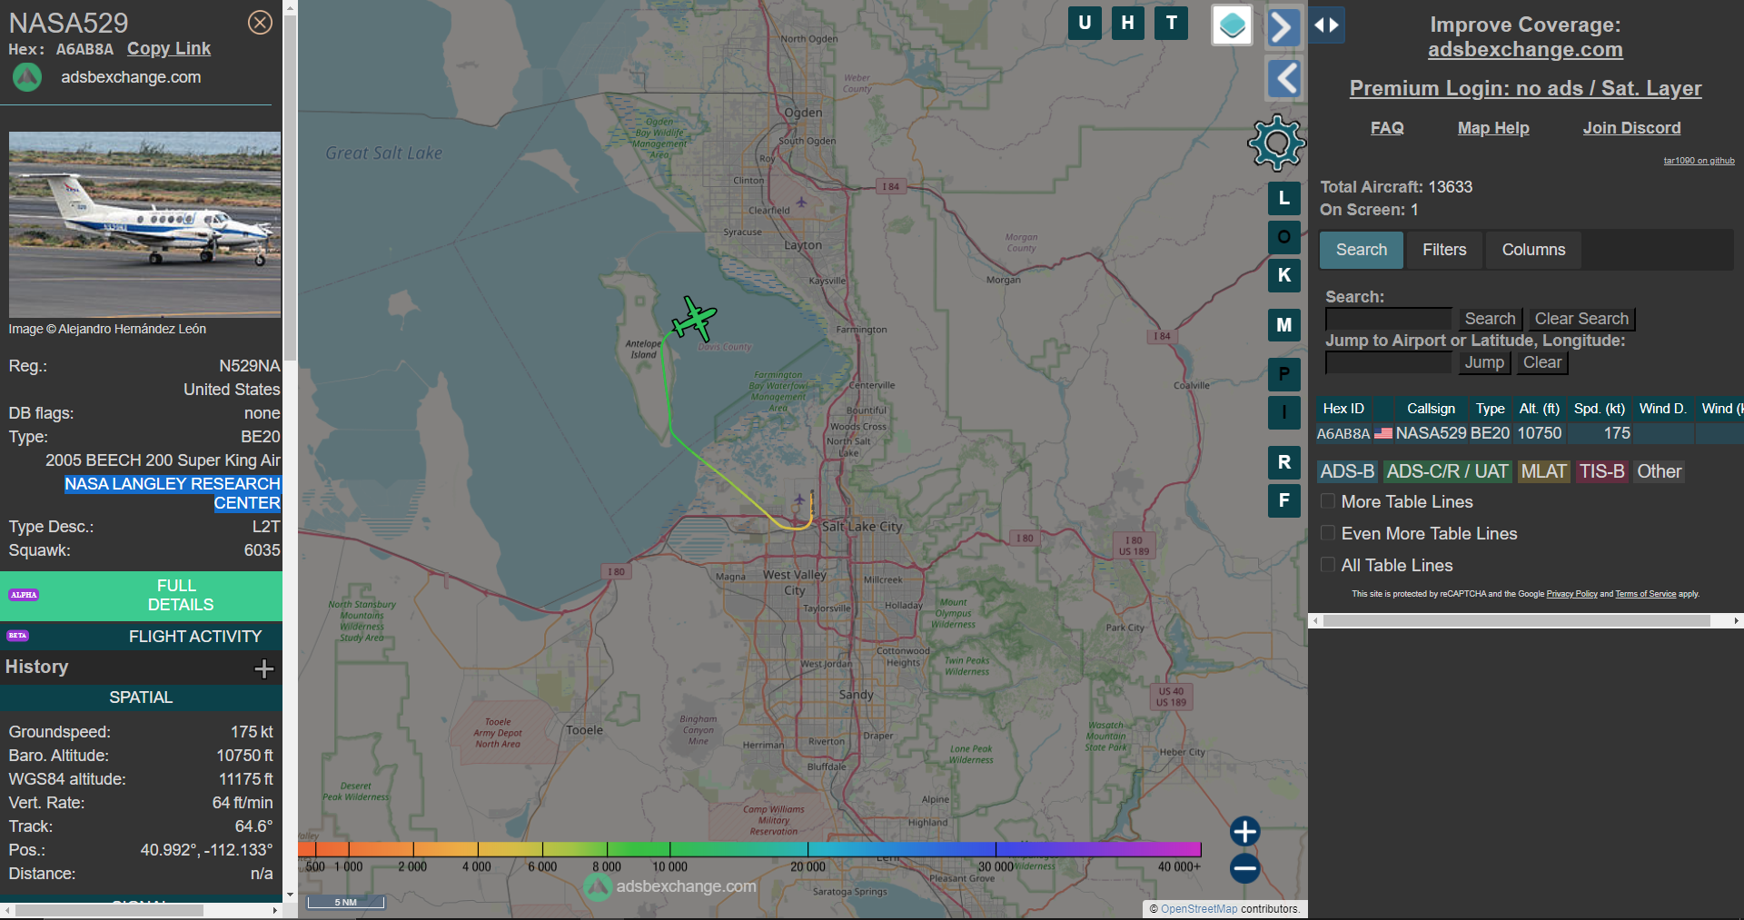Toggle the M map button
Image resolution: width=1744 pixels, height=920 pixels.
[1284, 324]
